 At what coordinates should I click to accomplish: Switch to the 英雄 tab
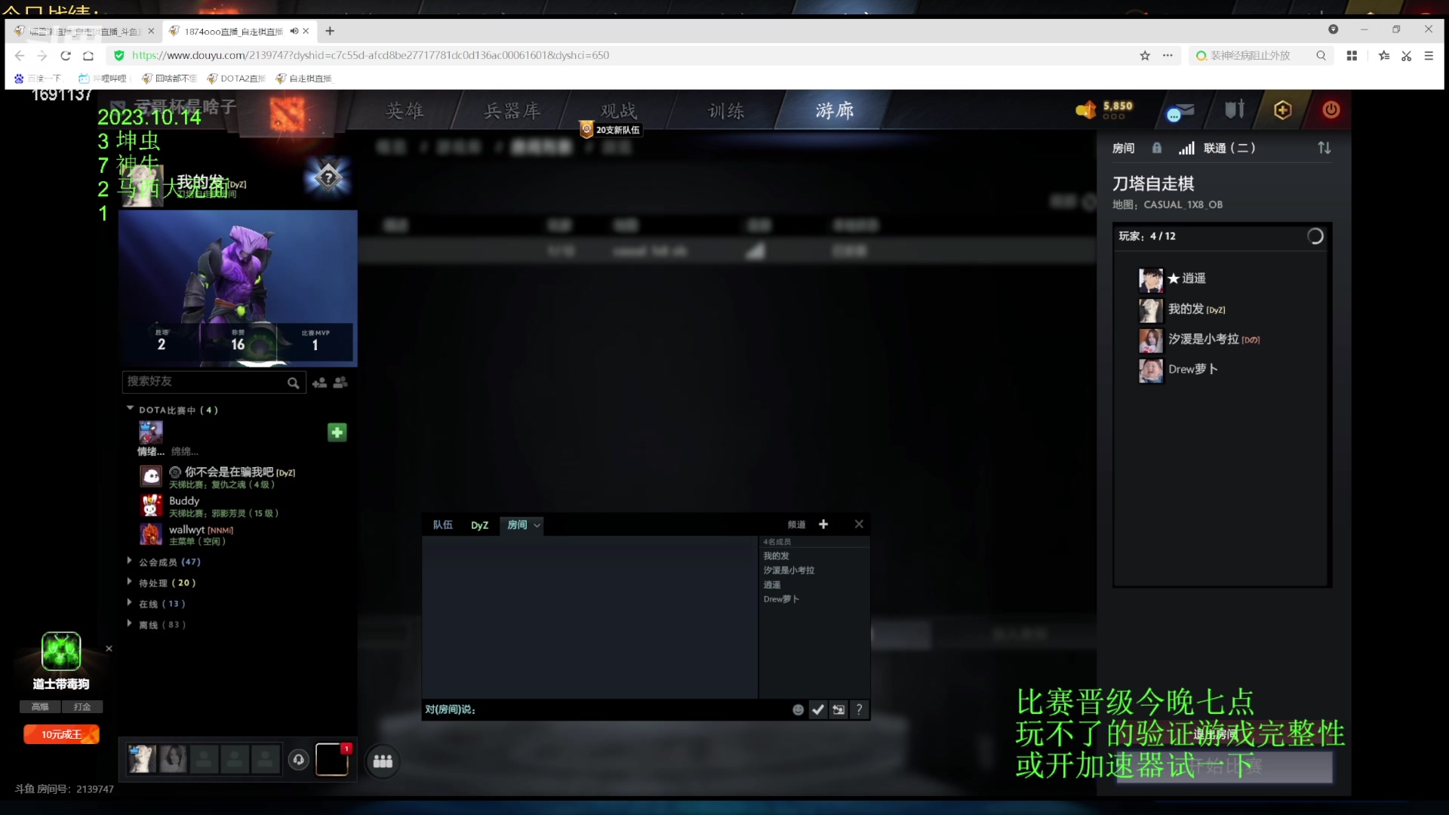405,111
